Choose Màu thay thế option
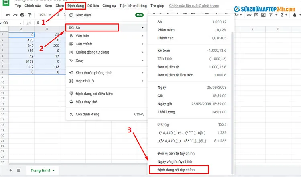 click(x=106, y=102)
